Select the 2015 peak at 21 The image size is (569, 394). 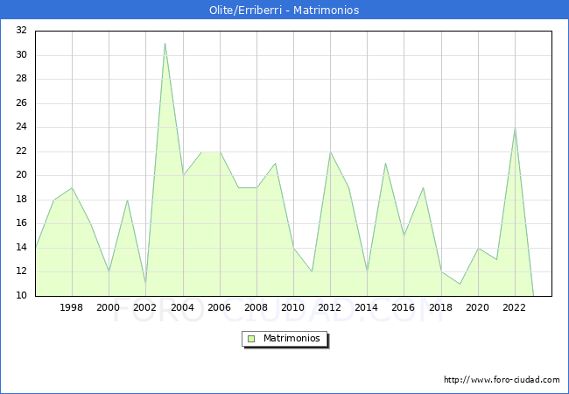pos(385,164)
